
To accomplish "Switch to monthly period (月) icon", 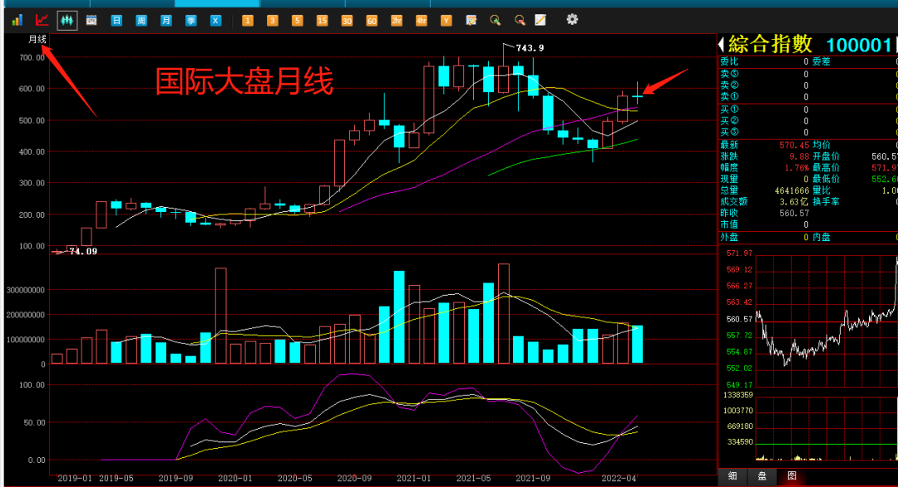I will click(x=166, y=21).
